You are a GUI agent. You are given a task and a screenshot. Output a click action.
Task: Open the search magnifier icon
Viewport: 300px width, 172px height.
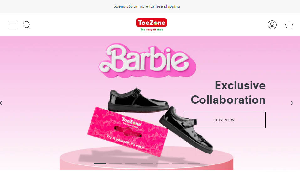click(27, 25)
